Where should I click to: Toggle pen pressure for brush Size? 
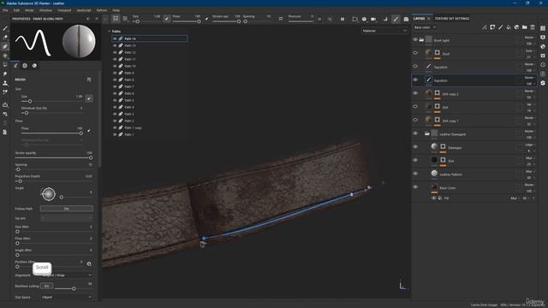89,98
